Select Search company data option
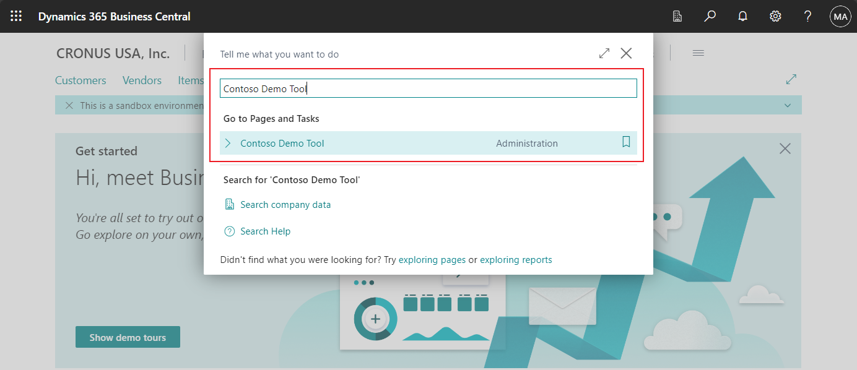Image resolution: width=857 pixels, height=370 pixels. tap(285, 205)
